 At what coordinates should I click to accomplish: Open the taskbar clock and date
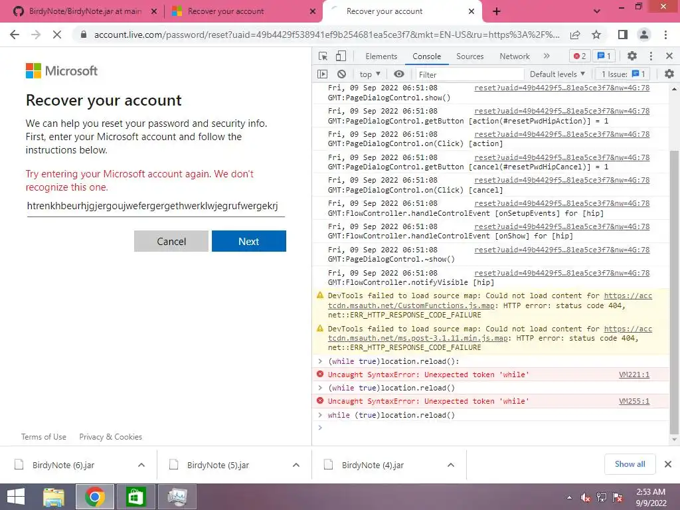[x=651, y=497]
